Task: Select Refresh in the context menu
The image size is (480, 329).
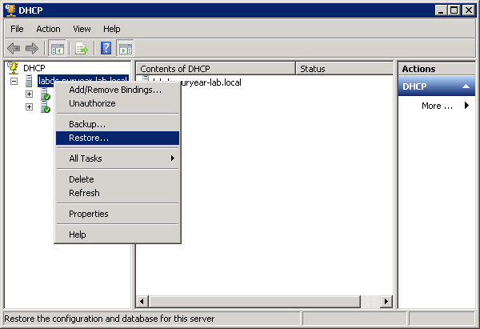Action: pos(118,193)
